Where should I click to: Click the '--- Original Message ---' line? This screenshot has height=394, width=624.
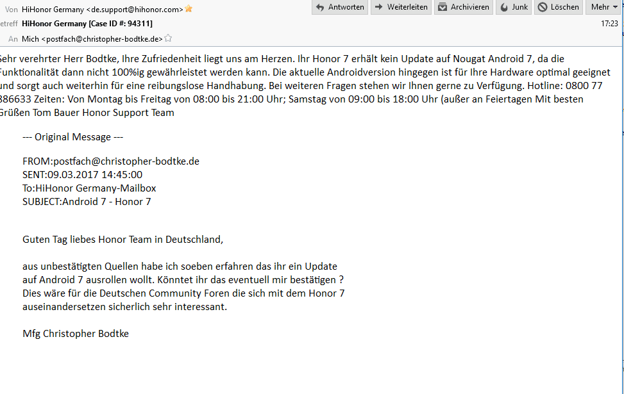pos(73,137)
